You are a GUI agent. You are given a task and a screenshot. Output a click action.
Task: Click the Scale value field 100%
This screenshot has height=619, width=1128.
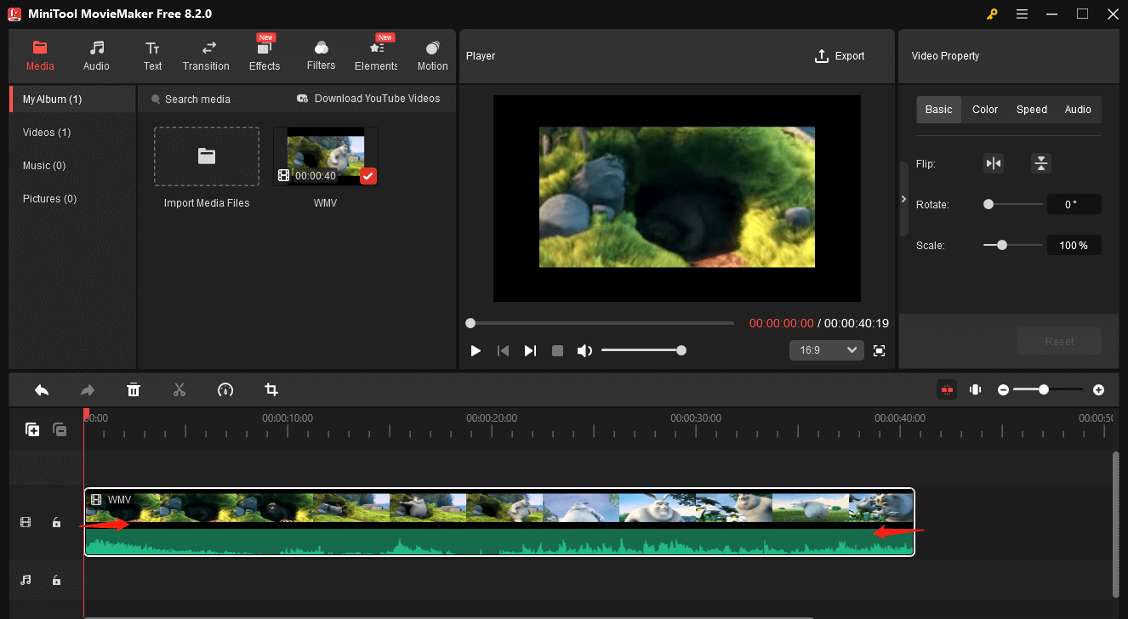click(x=1074, y=245)
